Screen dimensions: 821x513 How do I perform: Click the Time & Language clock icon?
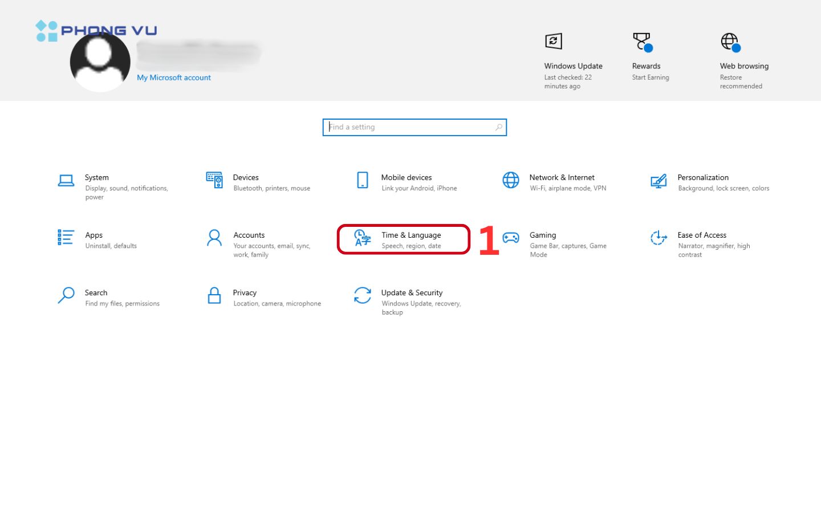(x=363, y=238)
